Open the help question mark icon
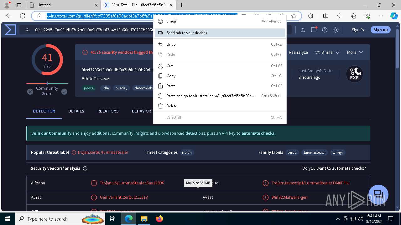The image size is (401, 225). click(x=325, y=30)
